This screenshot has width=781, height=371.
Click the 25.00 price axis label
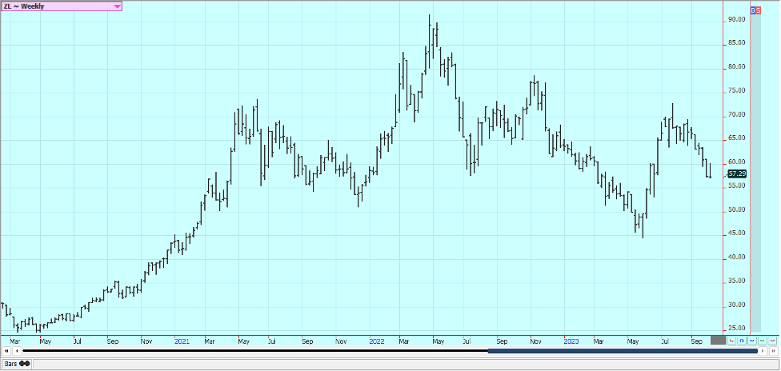[737, 328]
